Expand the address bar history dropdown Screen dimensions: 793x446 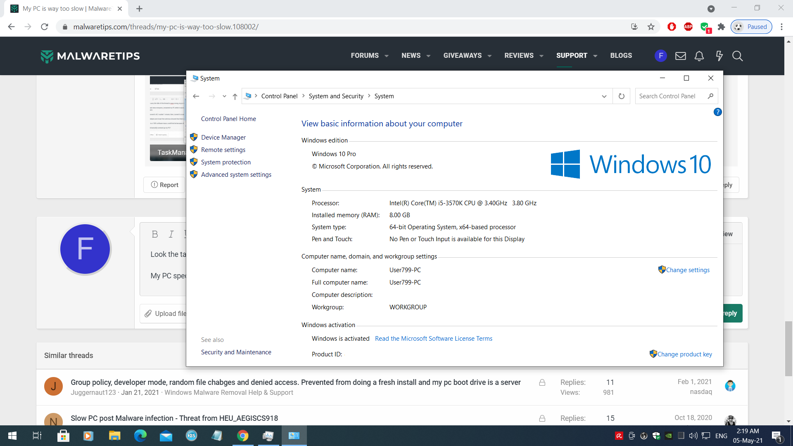coord(604,96)
